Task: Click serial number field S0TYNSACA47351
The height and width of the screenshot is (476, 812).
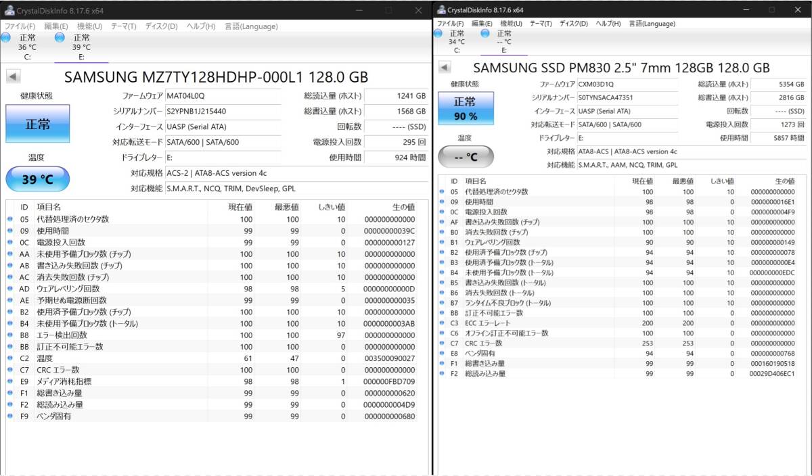Action: click(x=627, y=97)
